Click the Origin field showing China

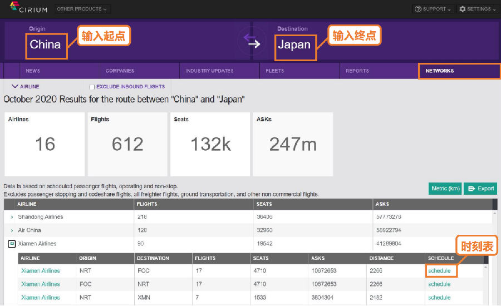tap(46, 45)
